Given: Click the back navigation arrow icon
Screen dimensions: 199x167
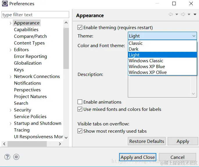Looking at the screenshot, I should (x=171, y=14).
